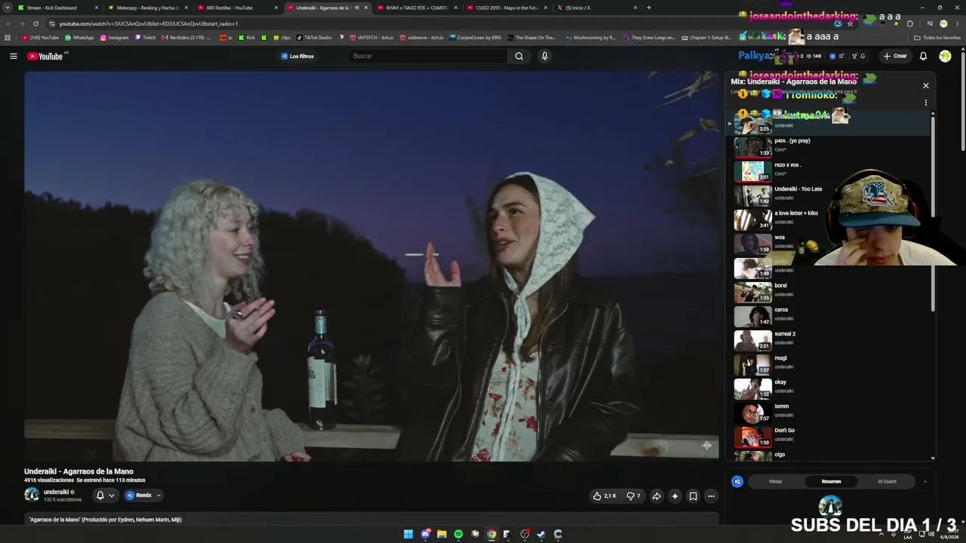Open YouTube notifications bell

coord(923,56)
